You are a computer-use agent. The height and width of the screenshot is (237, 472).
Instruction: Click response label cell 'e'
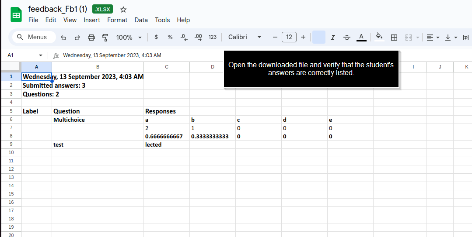pos(350,120)
